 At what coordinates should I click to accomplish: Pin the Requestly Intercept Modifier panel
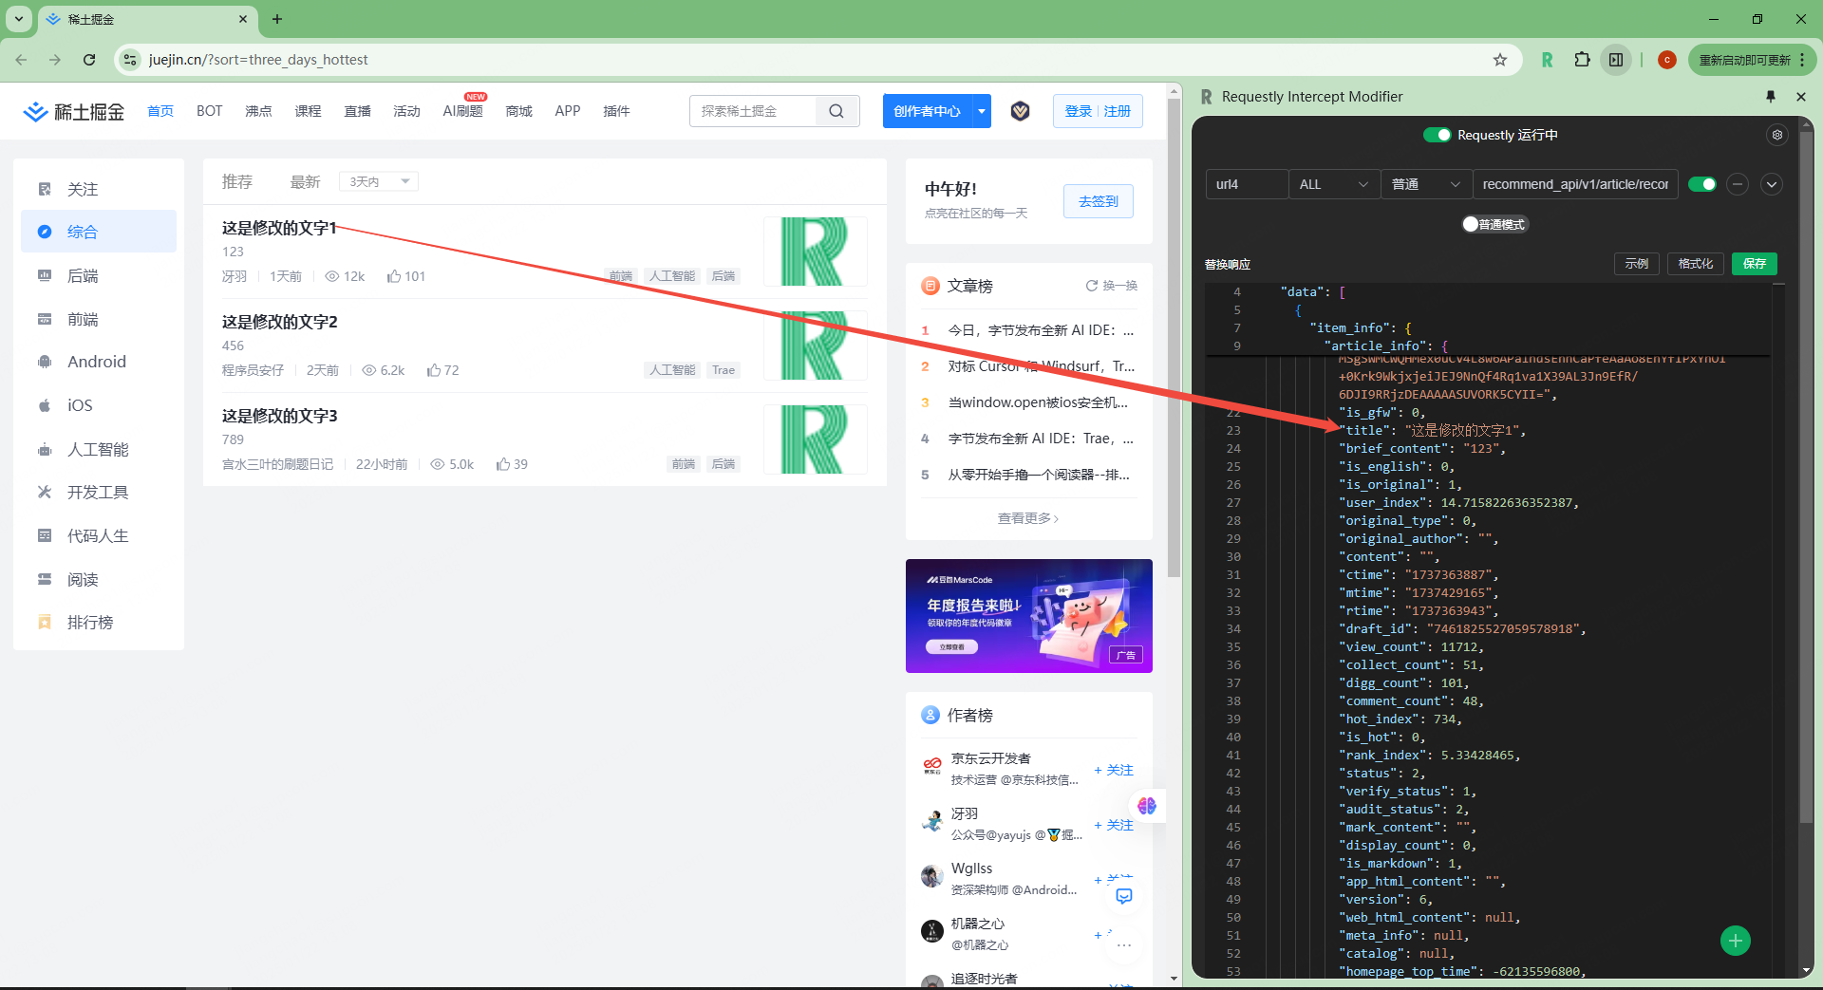coord(1769,96)
